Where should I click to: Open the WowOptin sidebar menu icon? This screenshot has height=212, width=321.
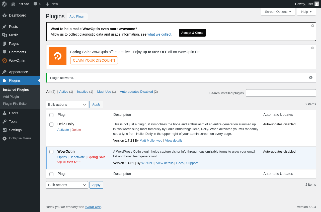pos(5,61)
